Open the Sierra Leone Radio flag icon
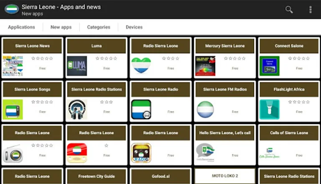 (x=141, y=109)
